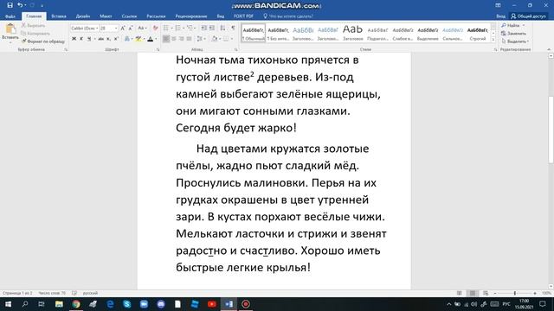The height and width of the screenshot is (311, 554).
Task: Click the font color A swatch
Action: point(151,39)
